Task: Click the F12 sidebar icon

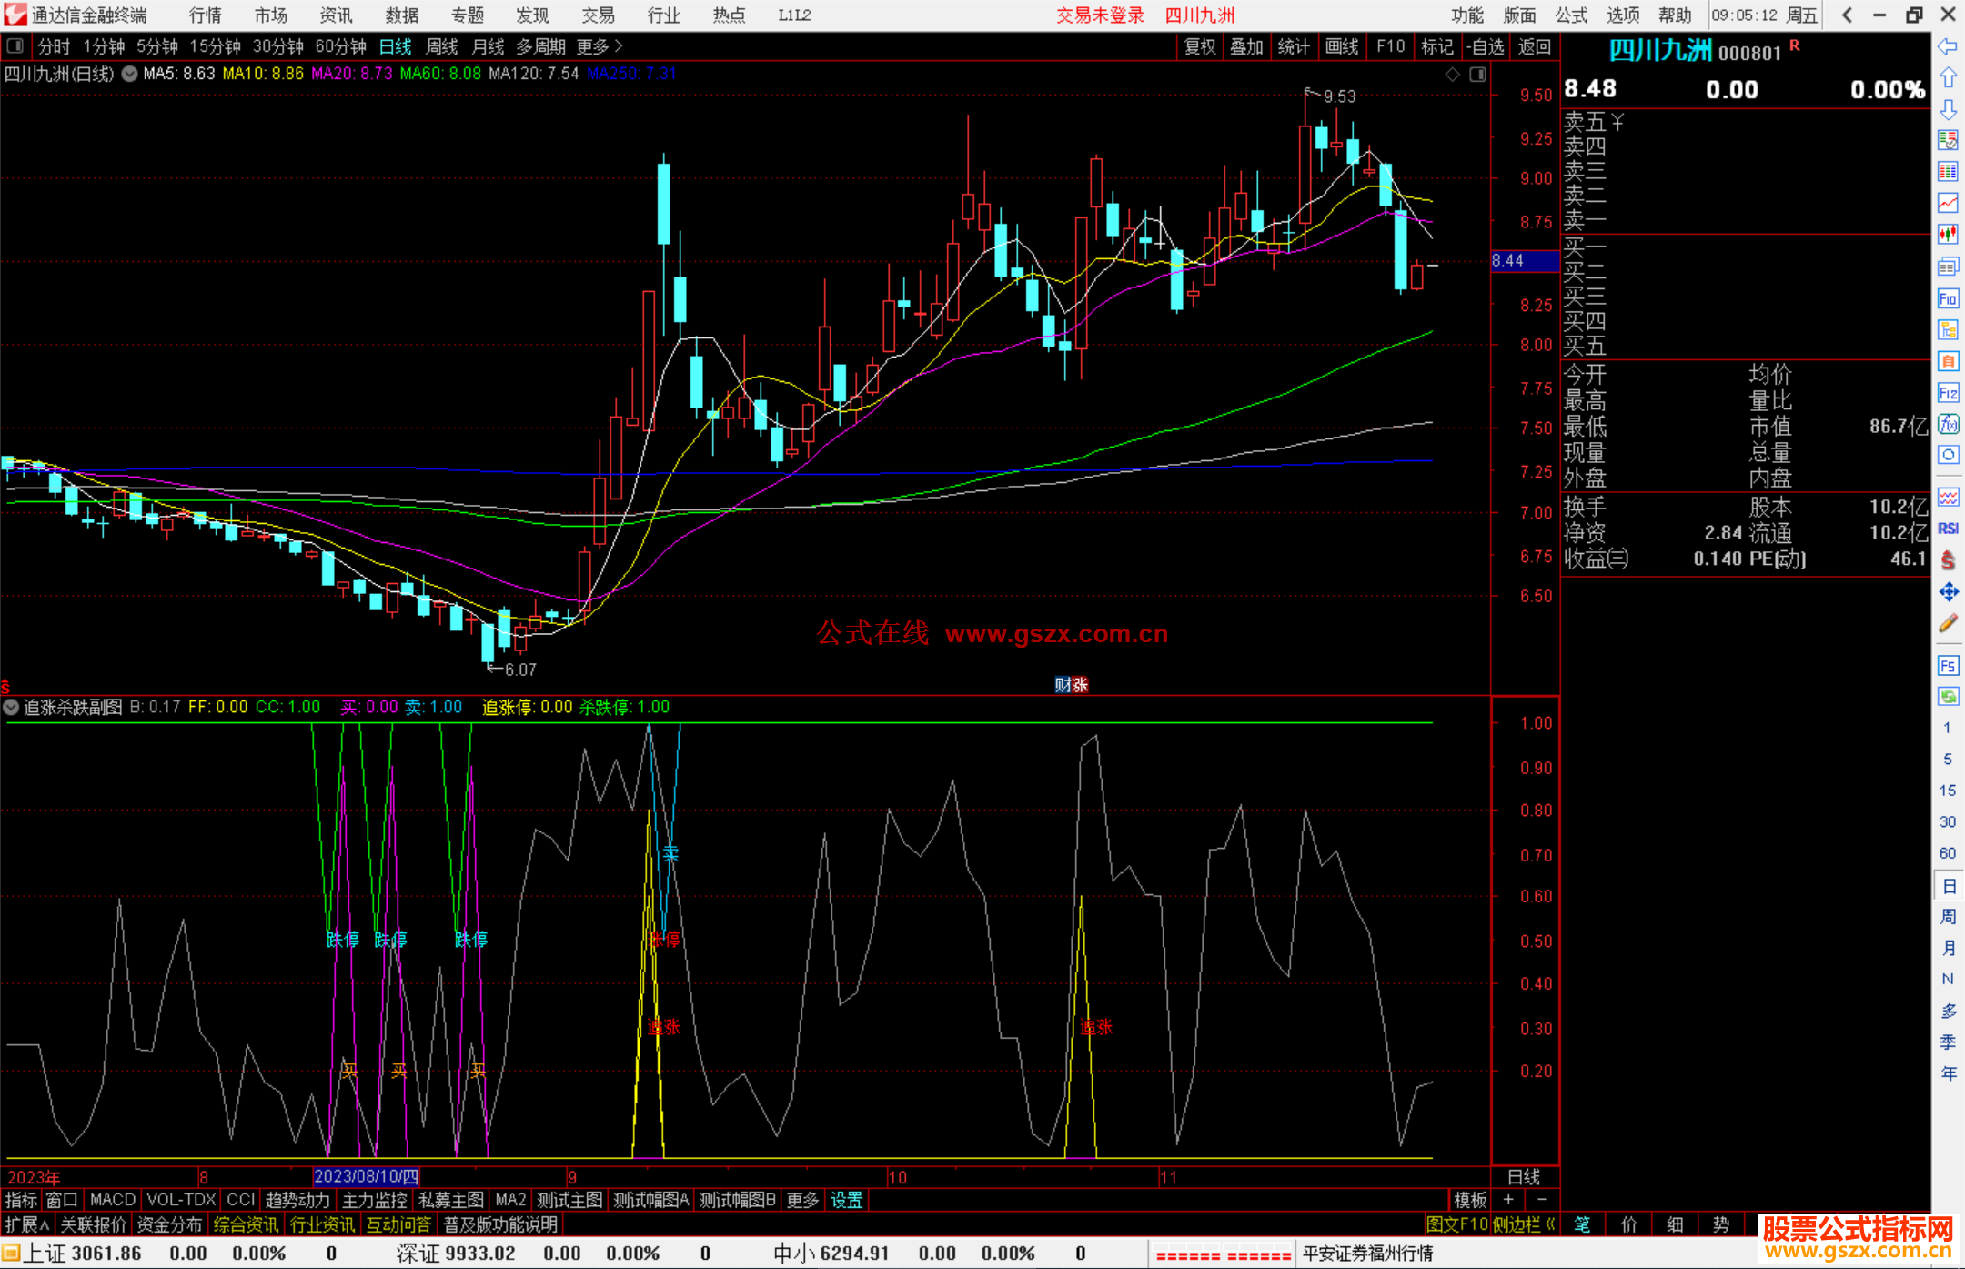Action: 1948,393
